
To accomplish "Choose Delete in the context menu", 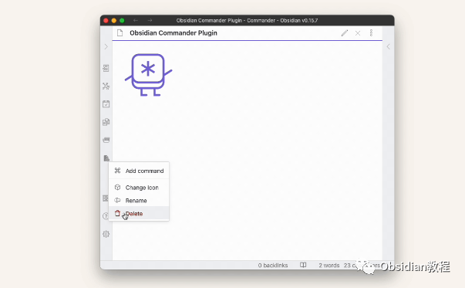I will (x=139, y=213).
